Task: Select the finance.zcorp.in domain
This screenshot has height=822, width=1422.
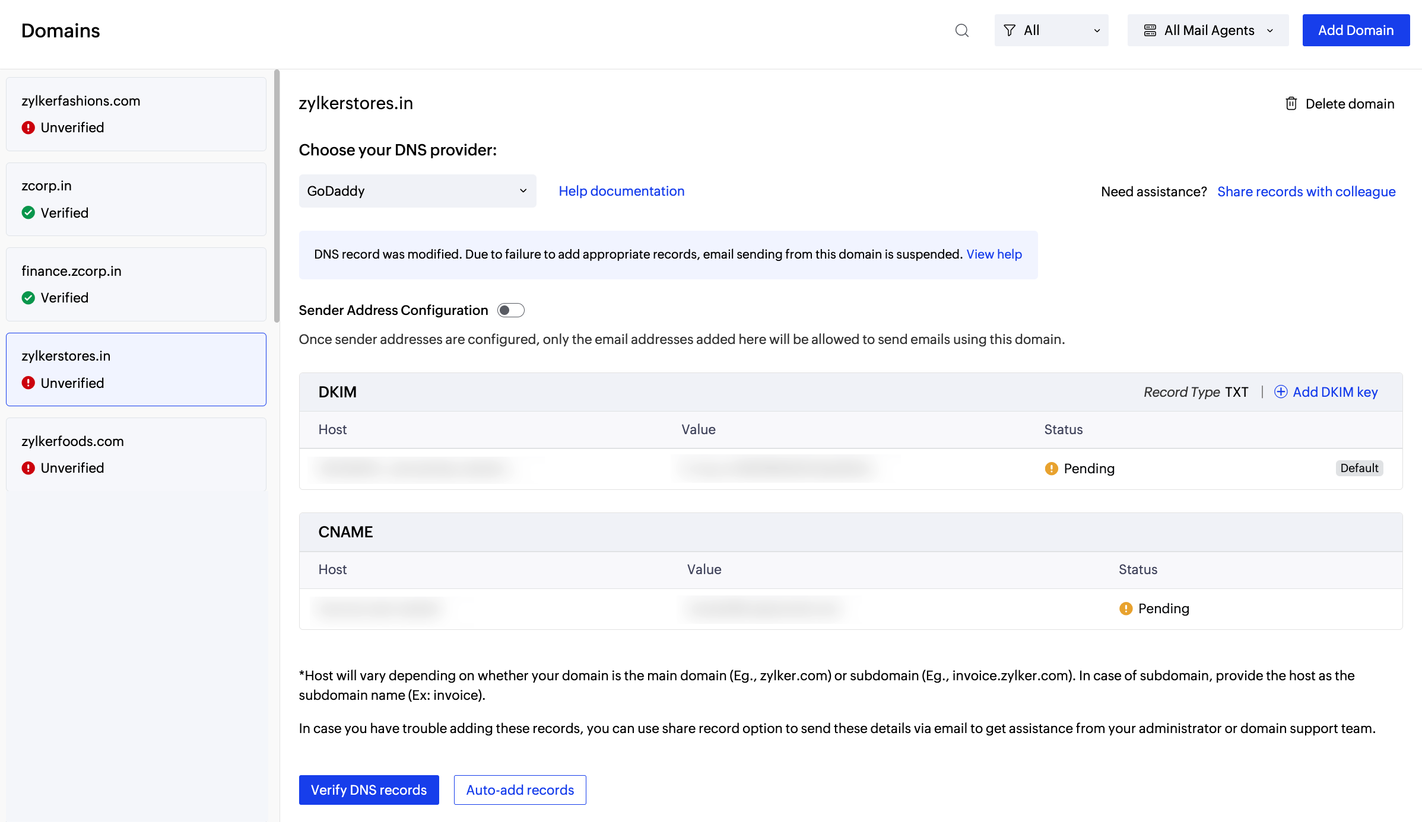Action: [136, 283]
